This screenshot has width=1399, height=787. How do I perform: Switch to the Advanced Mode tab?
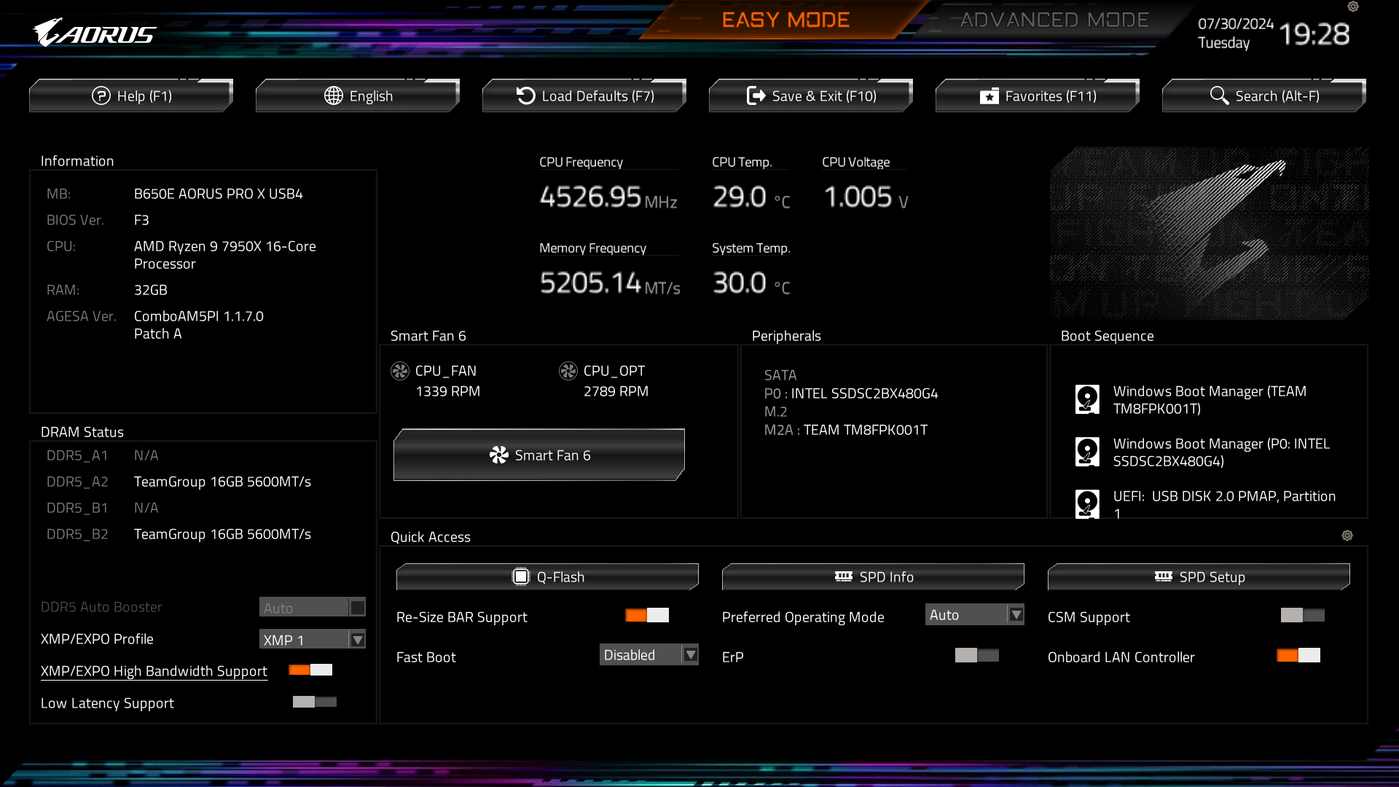click(1054, 20)
